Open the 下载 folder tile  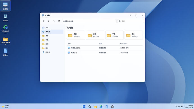pos(114,35)
